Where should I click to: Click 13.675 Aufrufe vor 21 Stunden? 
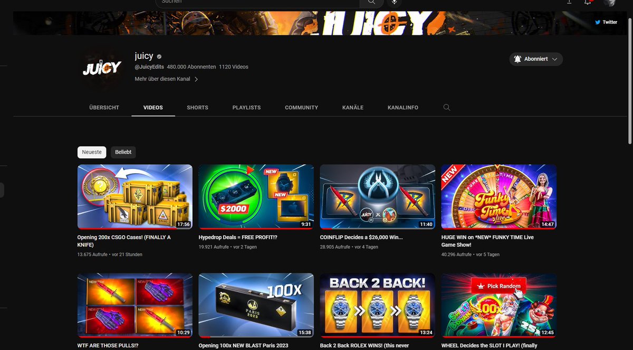click(x=110, y=255)
